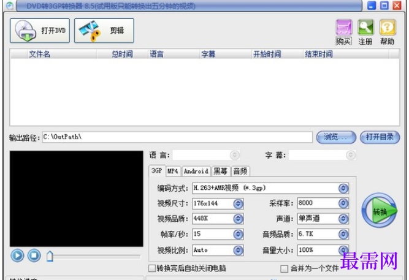Click the 浏览... (Browse) button
Viewport: 409px width, 280px height.
pos(336,137)
